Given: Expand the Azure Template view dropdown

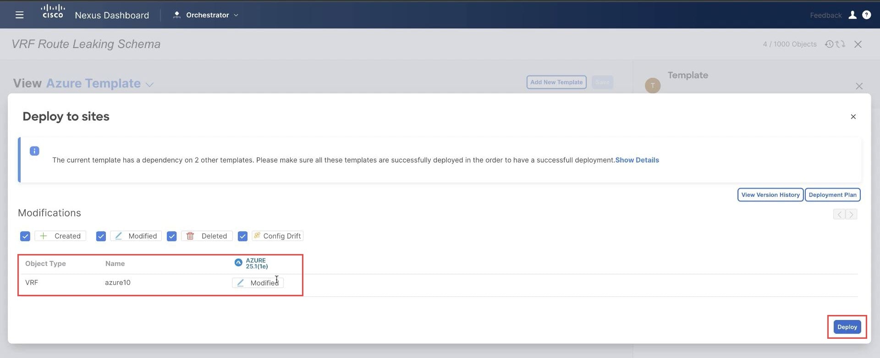Looking at the screenshot, I should (149, 84).
